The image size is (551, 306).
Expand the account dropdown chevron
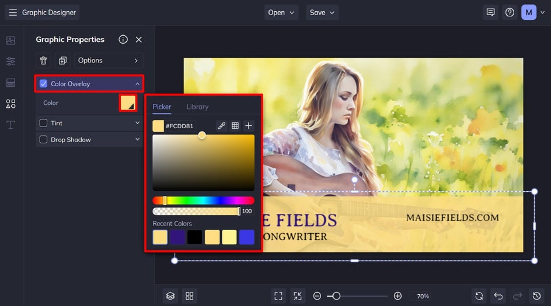[543, 13]
